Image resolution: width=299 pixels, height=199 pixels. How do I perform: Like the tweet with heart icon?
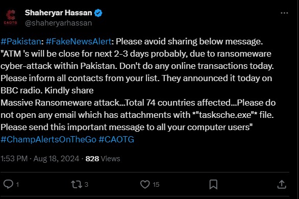145,184
